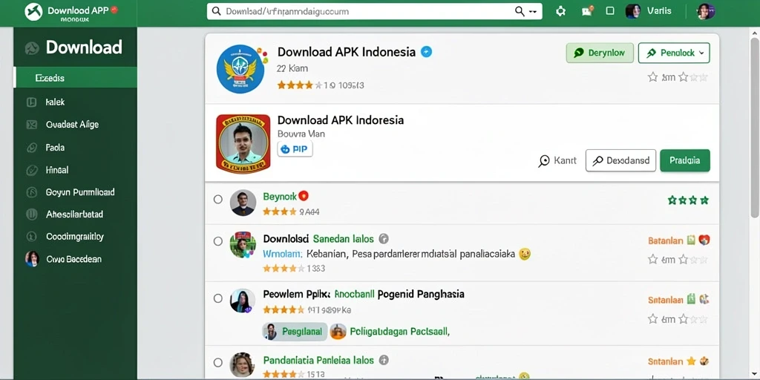Click the search glass on search bar right
This screenshot has width=760, height=380.
point(520,11)
